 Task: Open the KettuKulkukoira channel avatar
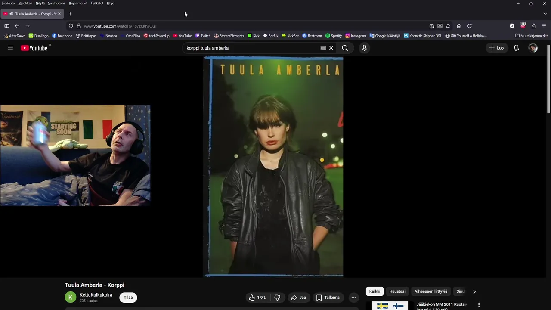(x=71, y=298)
